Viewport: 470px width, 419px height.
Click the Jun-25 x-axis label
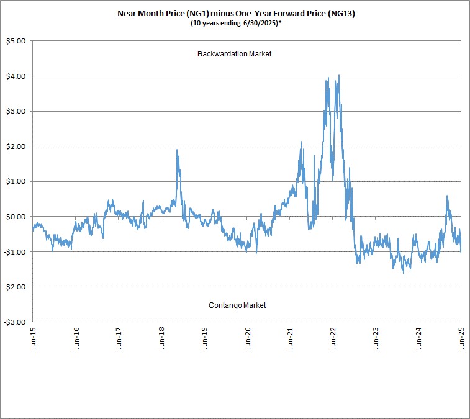tap(461, 338)
